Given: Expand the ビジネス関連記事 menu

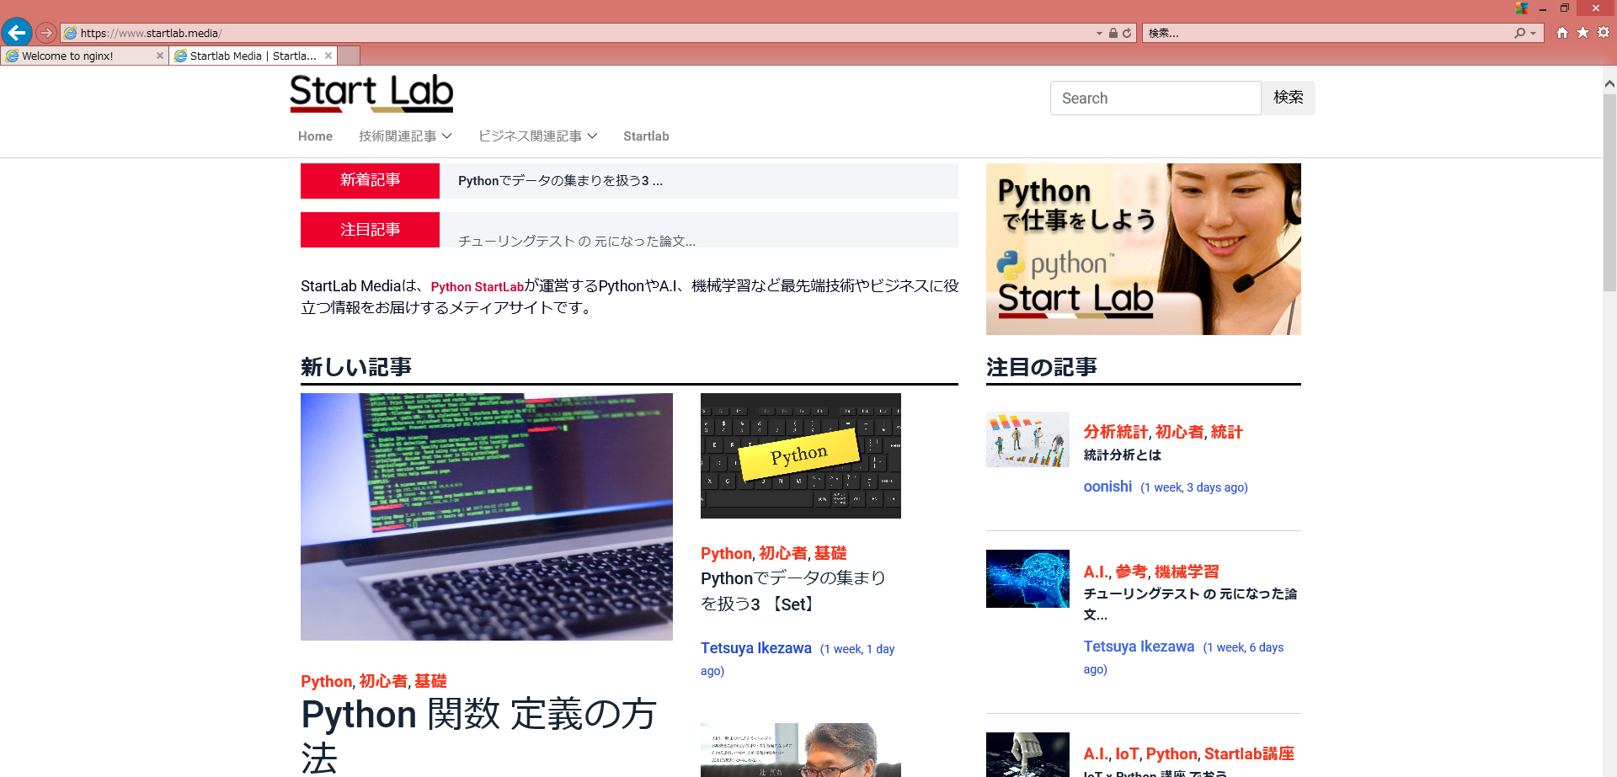Looking at the screenshot, I should (537, 136).
